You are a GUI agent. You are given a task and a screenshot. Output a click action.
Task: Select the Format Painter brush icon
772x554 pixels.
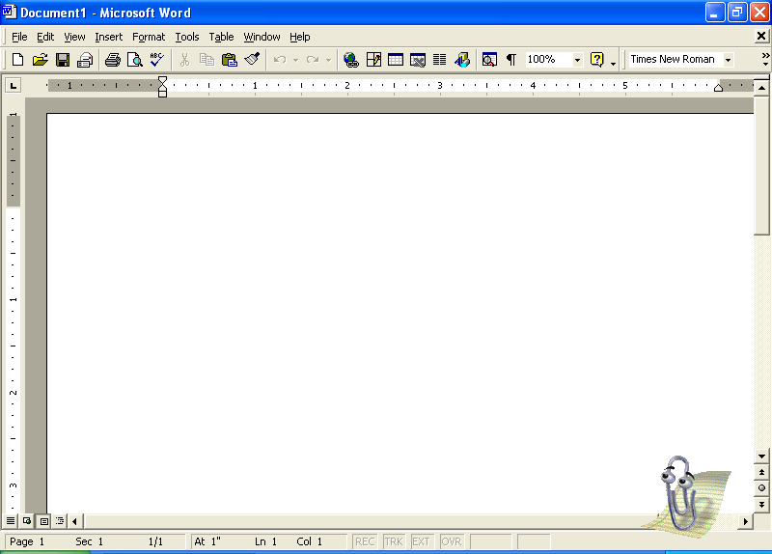252,60
